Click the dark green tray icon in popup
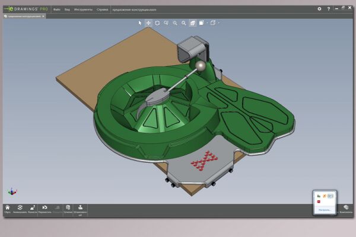This screenshot has height=237, width=356. [x=319, y=196]
